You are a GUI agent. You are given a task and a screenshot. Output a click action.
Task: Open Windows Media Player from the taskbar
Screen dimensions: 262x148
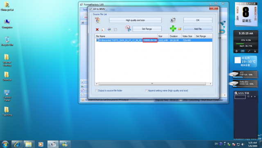coord(41,144)
